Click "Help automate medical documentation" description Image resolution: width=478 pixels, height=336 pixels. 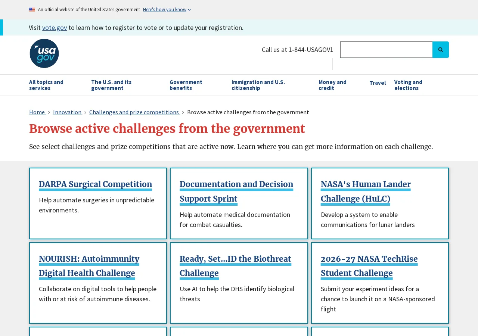click(235, 220)
